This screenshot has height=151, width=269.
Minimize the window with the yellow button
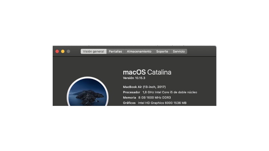63,51
